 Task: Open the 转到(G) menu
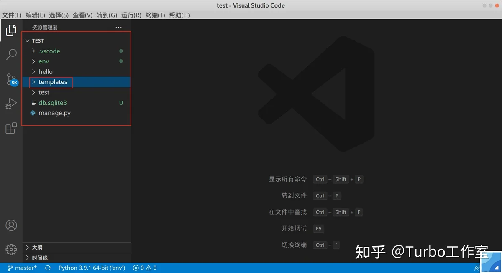[x=107, y=15]
